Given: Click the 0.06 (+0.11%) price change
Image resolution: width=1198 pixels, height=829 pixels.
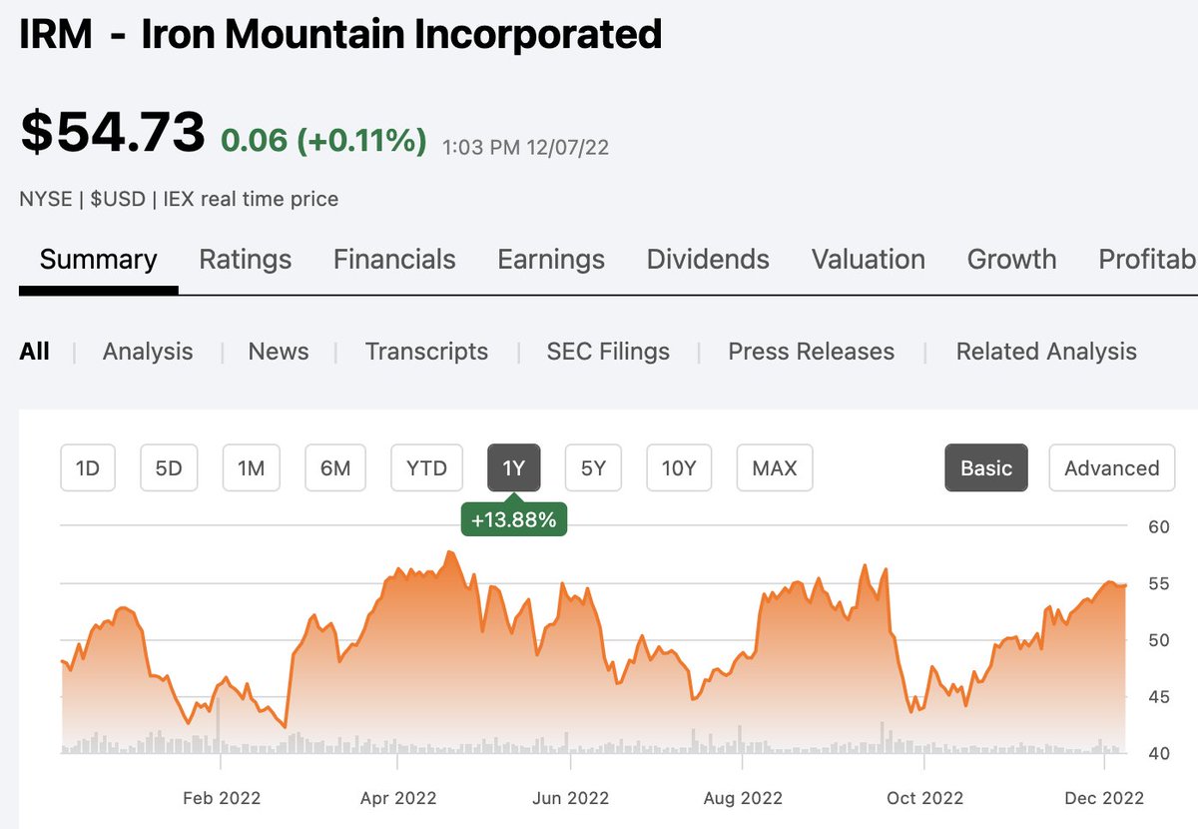Looking at the screenshot, I should pos(323,141).
